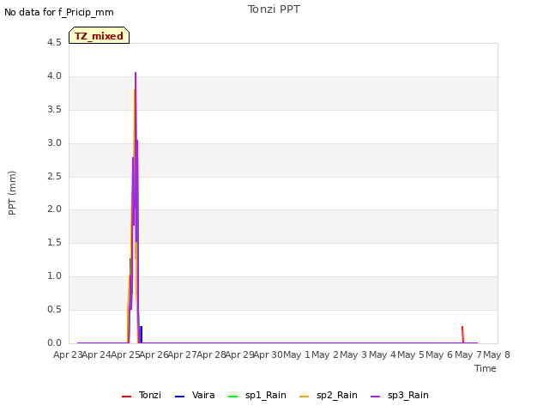Click the 'Apr 23' x-axis tick label
Screen dimensions: 549x412
point(68,354)
